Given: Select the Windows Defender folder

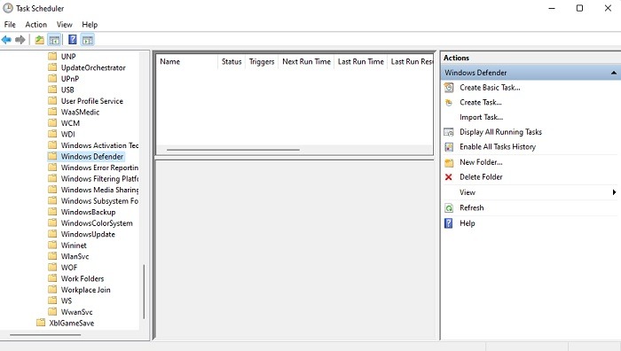Looking at the screenshot, I should 92,157.
